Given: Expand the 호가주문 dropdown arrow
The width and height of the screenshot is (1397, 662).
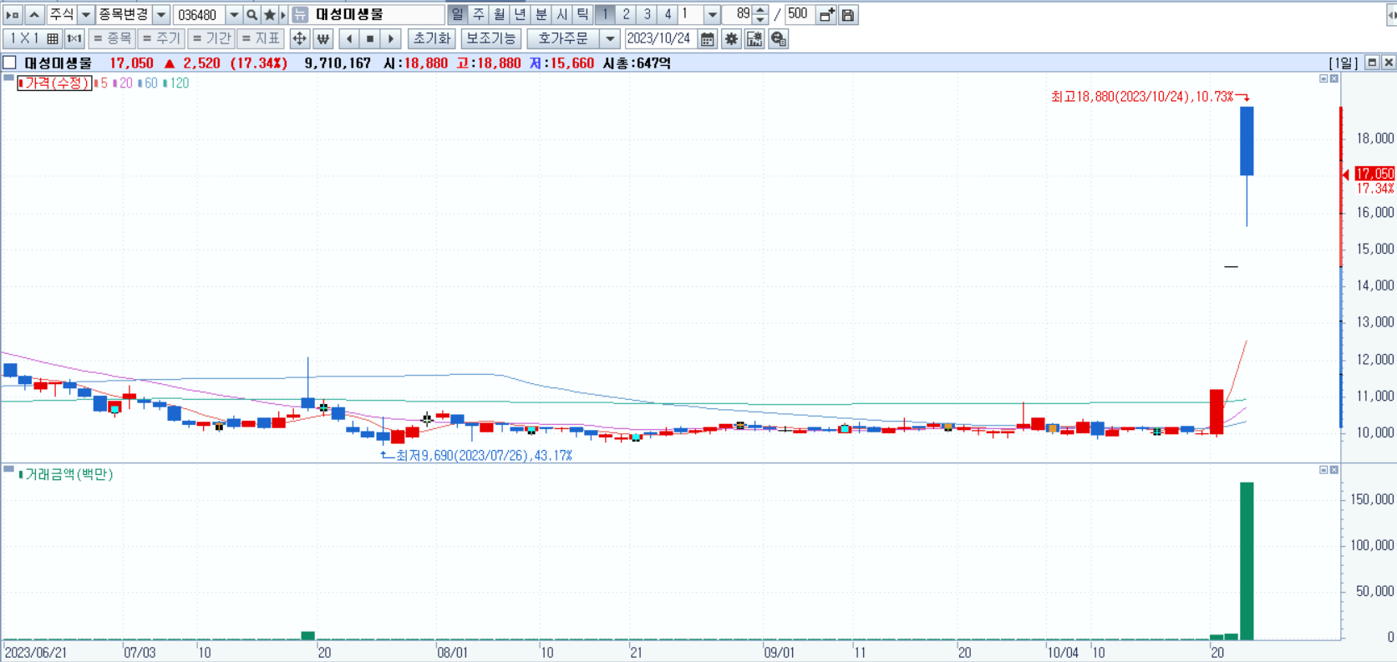Looking at the screenshot, I should coord(610,38).
